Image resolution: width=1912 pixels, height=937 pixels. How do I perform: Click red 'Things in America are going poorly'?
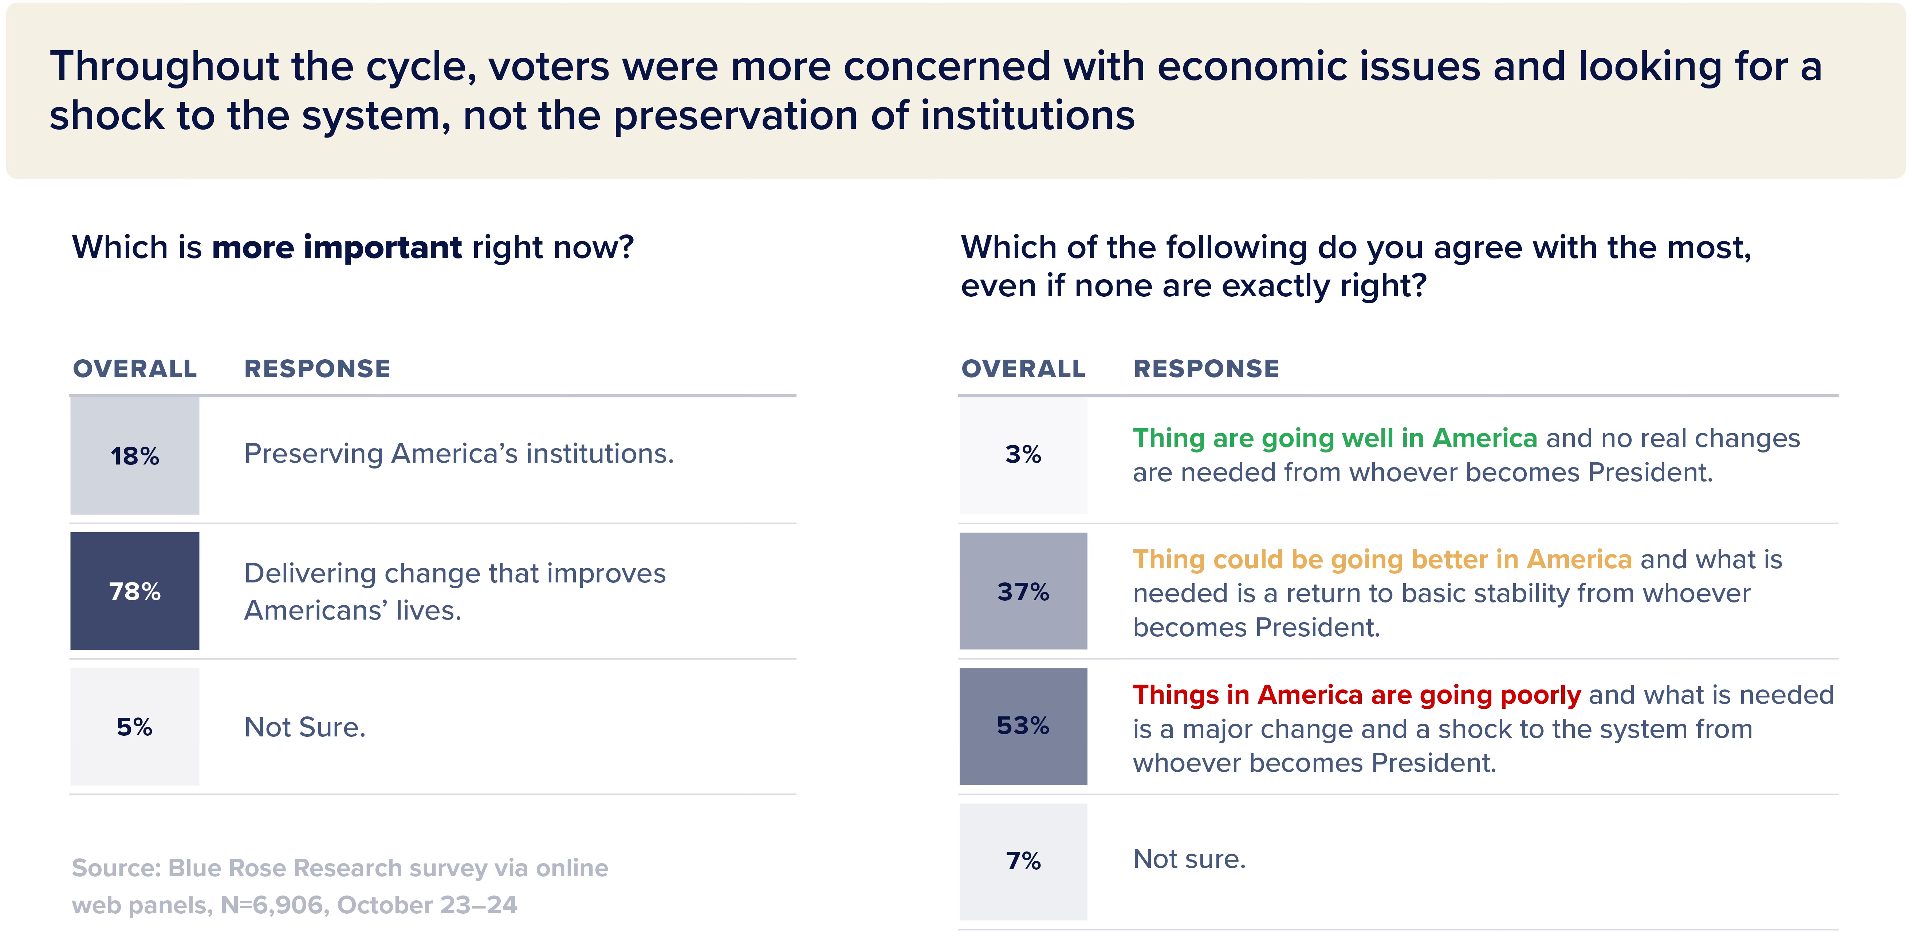click(1357, 695)
